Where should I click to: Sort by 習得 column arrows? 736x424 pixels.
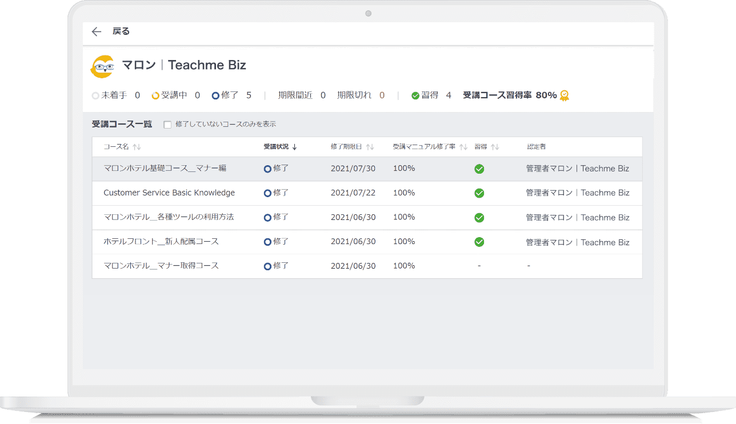[x=495, y=147]
